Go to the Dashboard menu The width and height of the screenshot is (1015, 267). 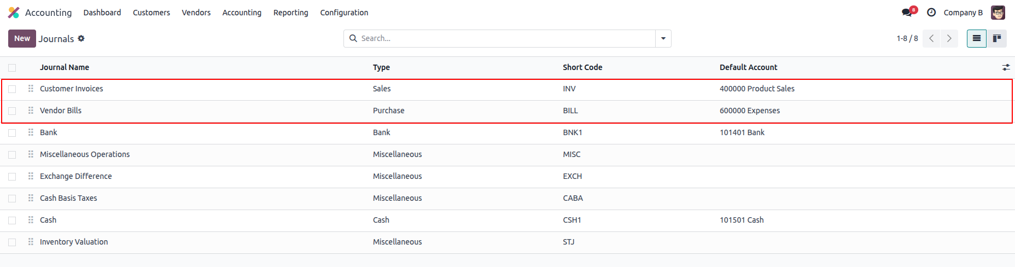[102, 13]
